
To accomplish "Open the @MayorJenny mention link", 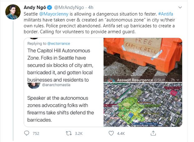I will 54,14.
